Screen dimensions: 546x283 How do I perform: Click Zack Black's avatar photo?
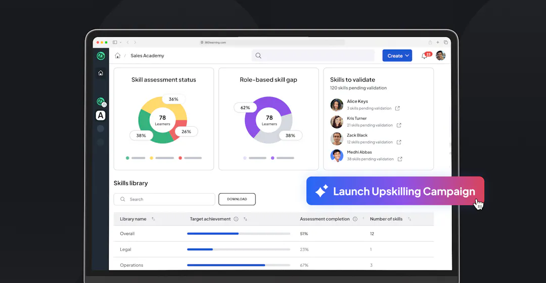point(337,138)
